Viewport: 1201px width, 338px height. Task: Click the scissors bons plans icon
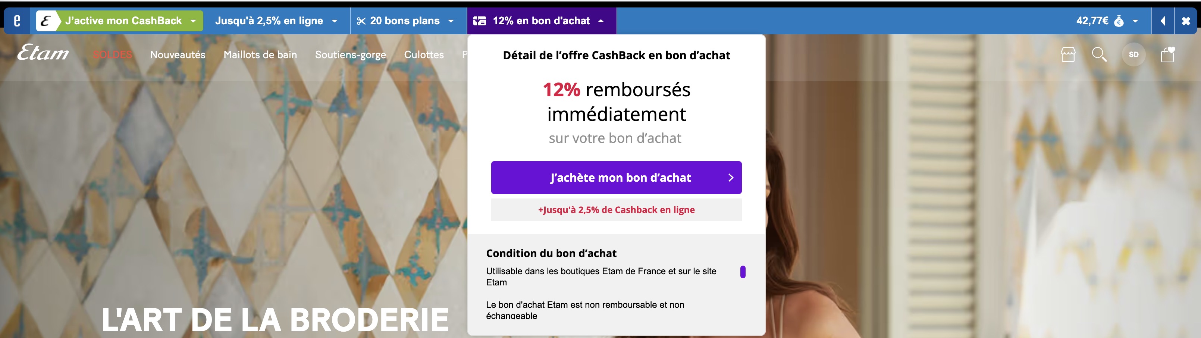click(x=361, y=21)
